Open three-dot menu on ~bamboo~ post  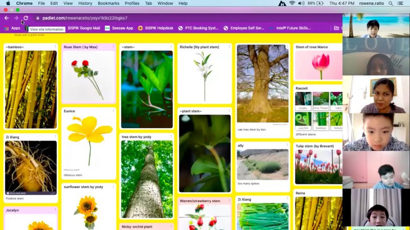(x=55, y=47)
